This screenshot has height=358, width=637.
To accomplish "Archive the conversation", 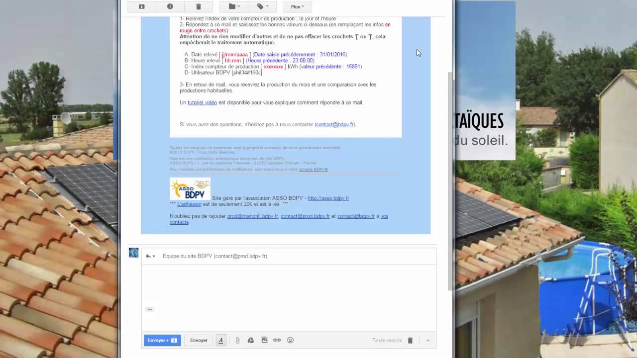I will (141, 6).
